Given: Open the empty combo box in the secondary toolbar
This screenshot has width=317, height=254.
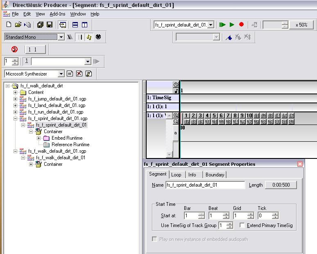Looking at the screenshot, I should coord(88,62).
